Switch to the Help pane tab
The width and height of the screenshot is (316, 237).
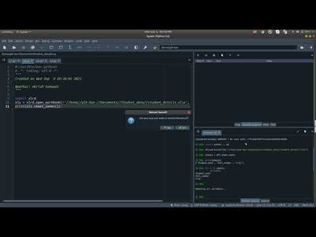238,124
